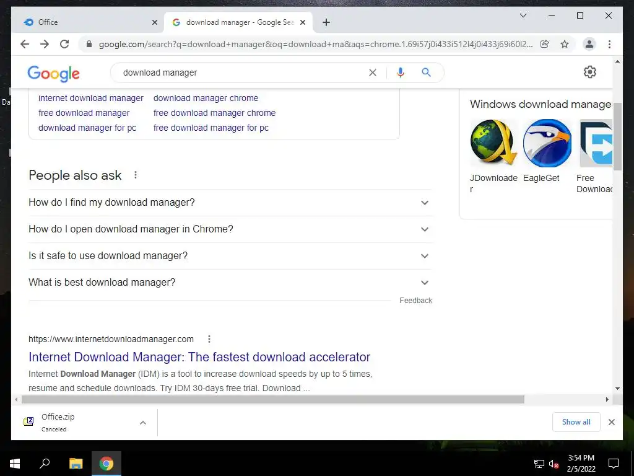
Task: Open the Office.zip download options arrow
Action: (143, 423)
